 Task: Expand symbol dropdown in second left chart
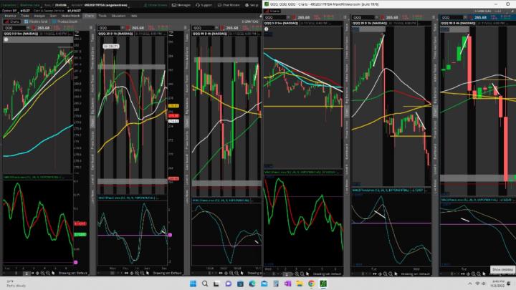coord(123,28)
